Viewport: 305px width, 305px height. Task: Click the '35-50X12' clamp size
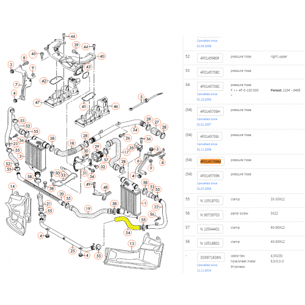278,199
